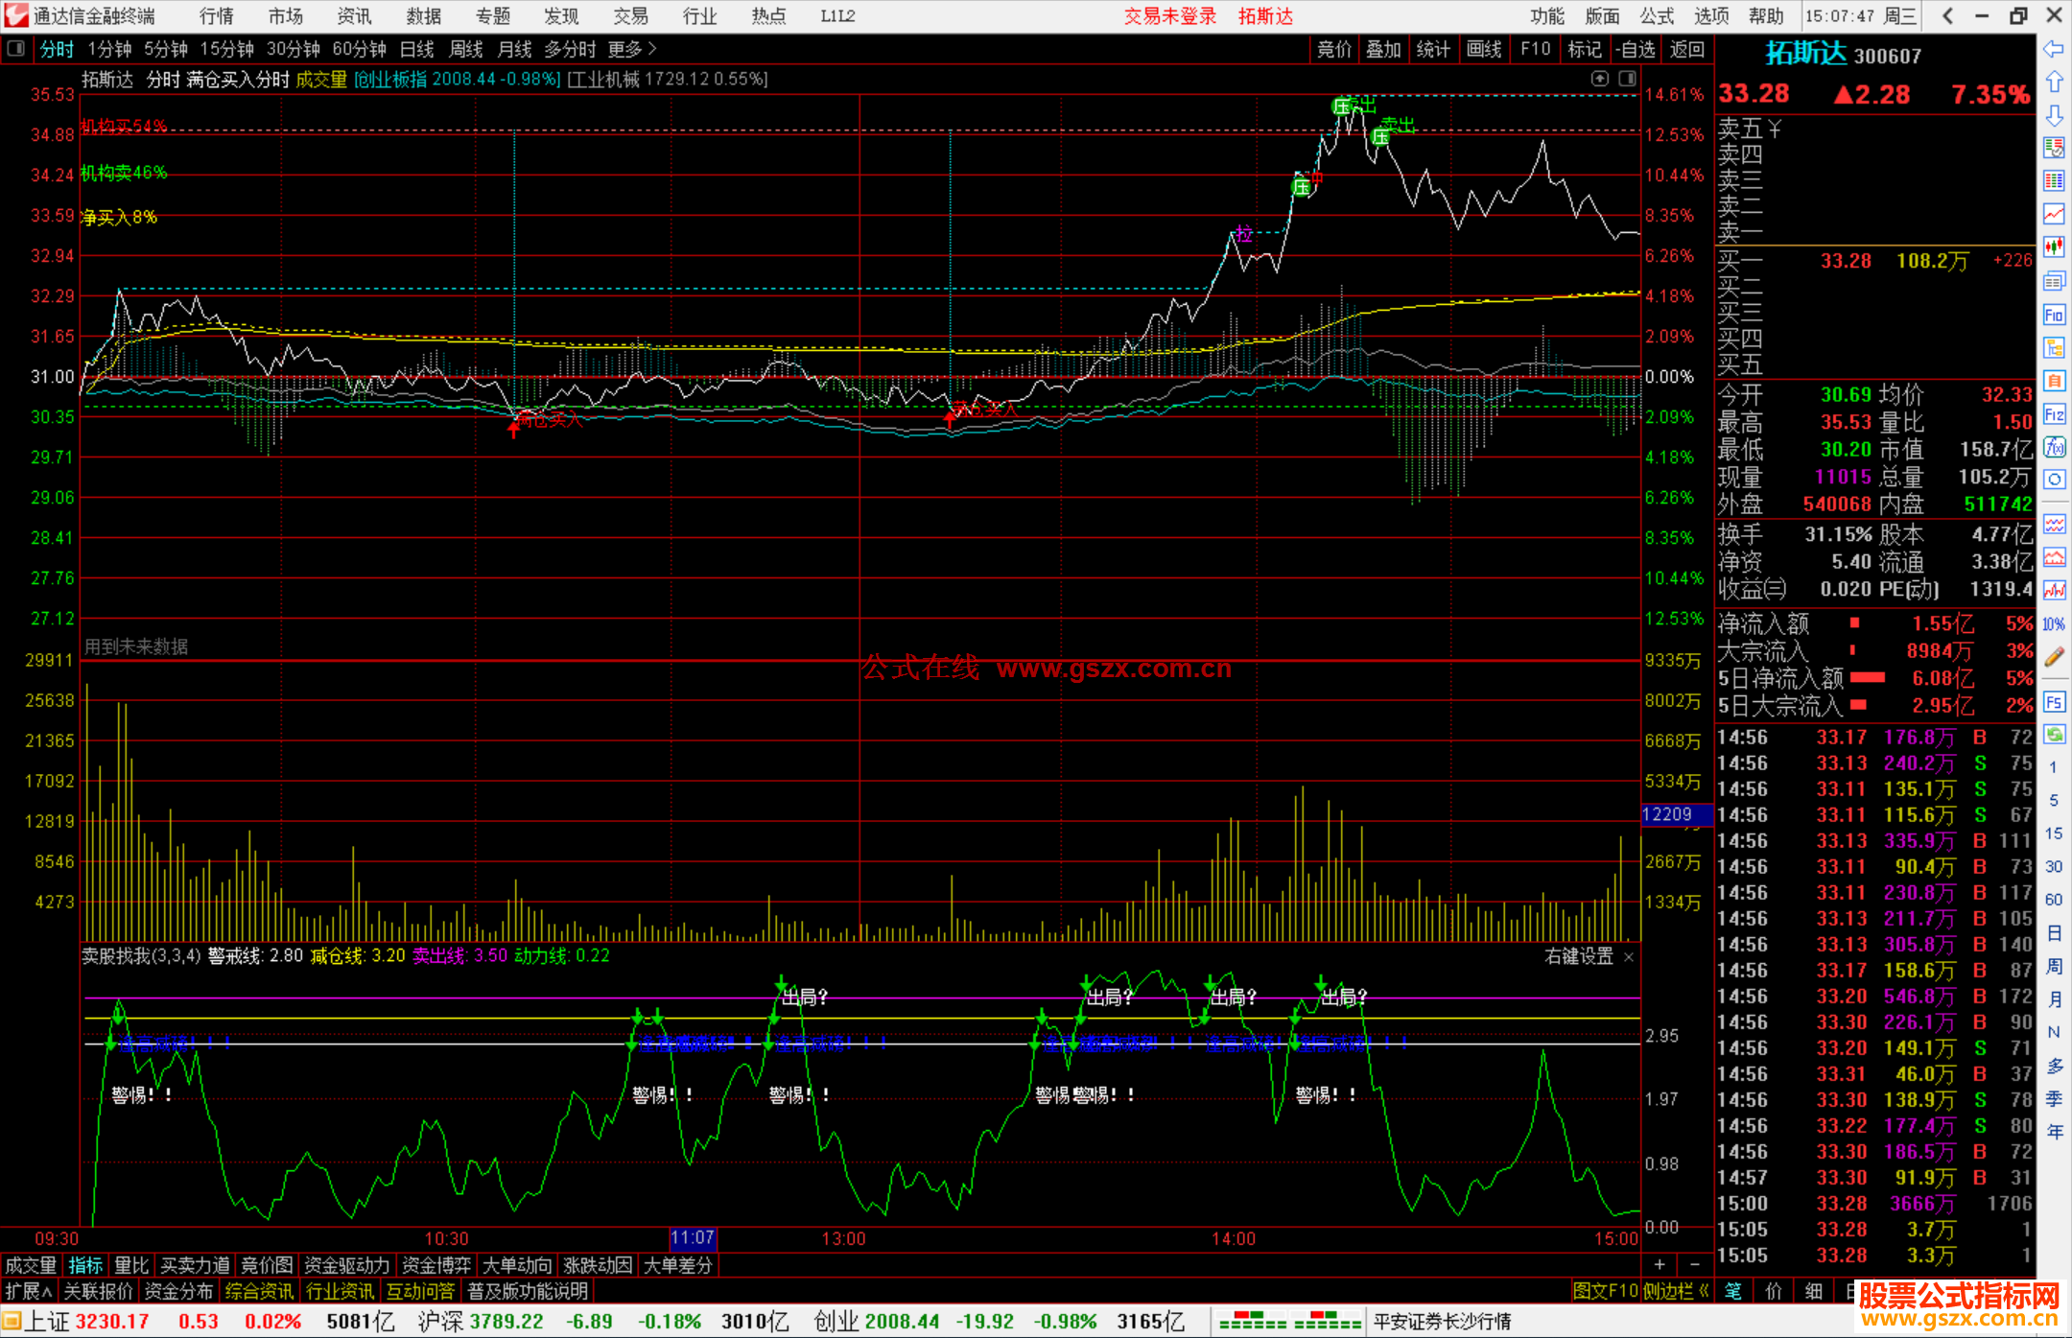The image size is (2072, 1338).
Task: Click the title bar back chevron
Action: pos(1947,15)
